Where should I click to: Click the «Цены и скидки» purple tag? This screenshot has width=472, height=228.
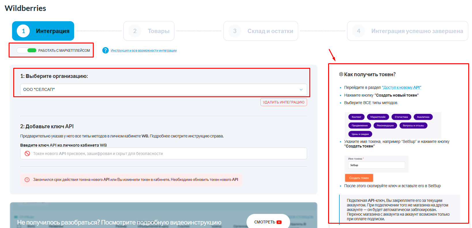pyautogui.click(x=360, y=134)
